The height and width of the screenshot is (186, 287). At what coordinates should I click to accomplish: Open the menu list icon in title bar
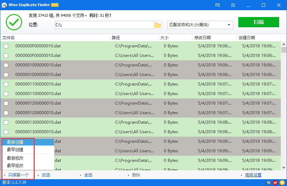(x=233, y=5)
